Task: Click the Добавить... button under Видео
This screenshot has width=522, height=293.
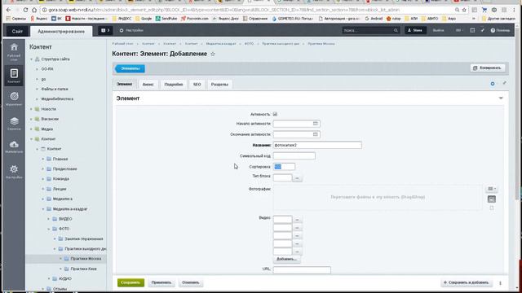Action: [x=286, y=259]
